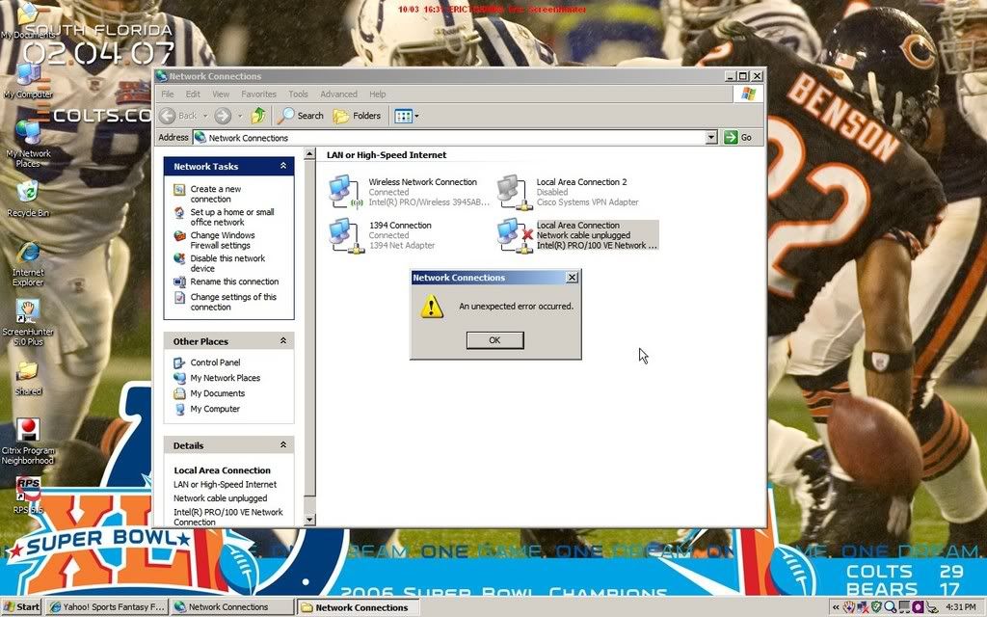The image size is (987, 617).
Task: Click Change Windows Firewall settings
Action: pos(223,240)
